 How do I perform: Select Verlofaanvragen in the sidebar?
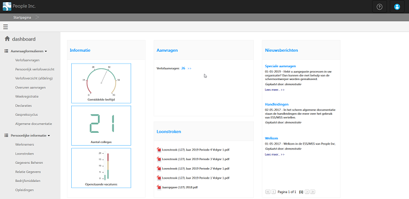tap(27, 60)
